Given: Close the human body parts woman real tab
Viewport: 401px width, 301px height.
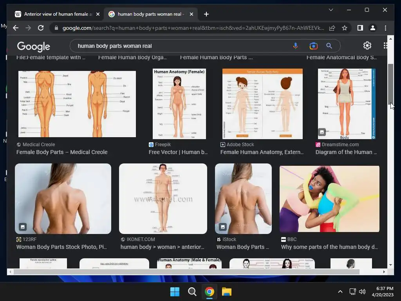Looking at the screenshot, I should click(191, 14).
